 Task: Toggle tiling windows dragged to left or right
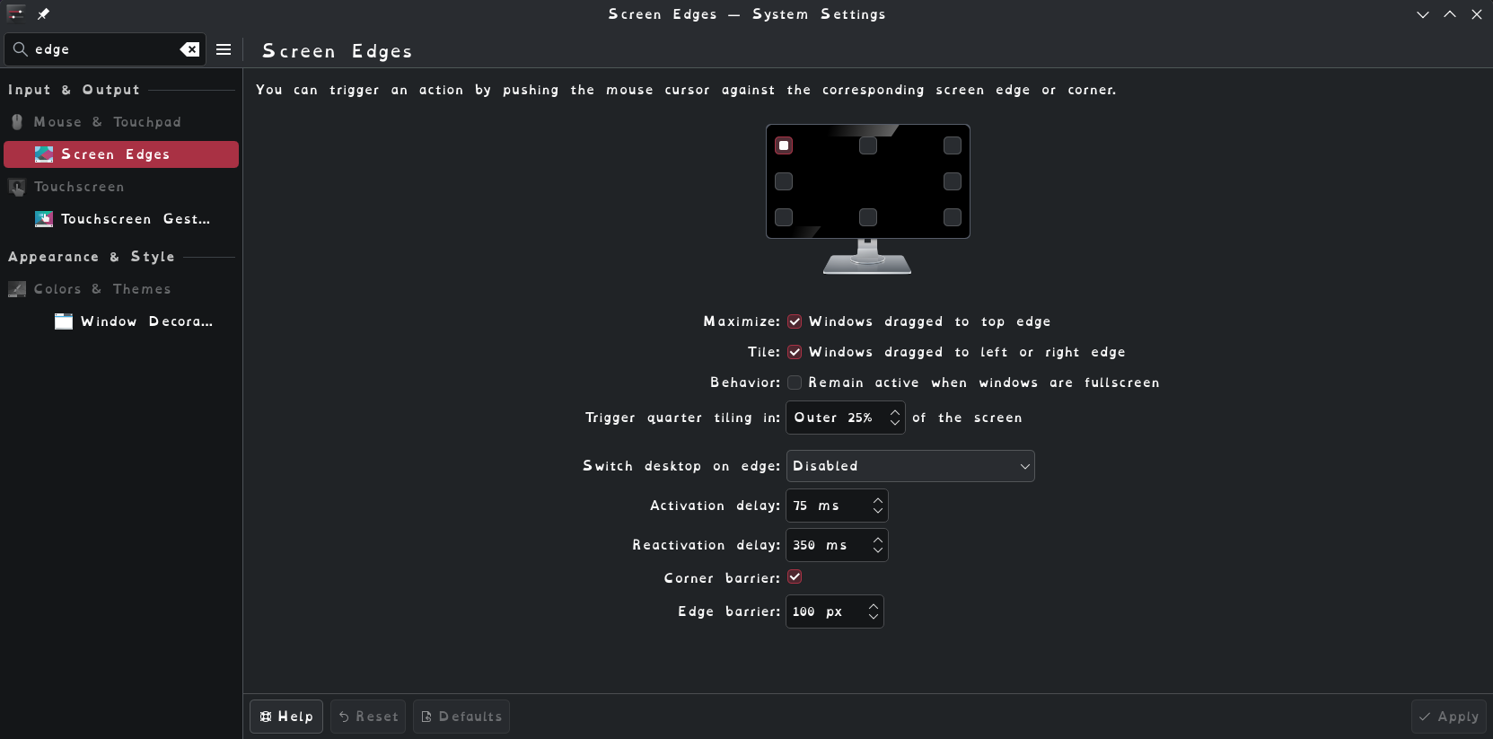tap(795, 352)
